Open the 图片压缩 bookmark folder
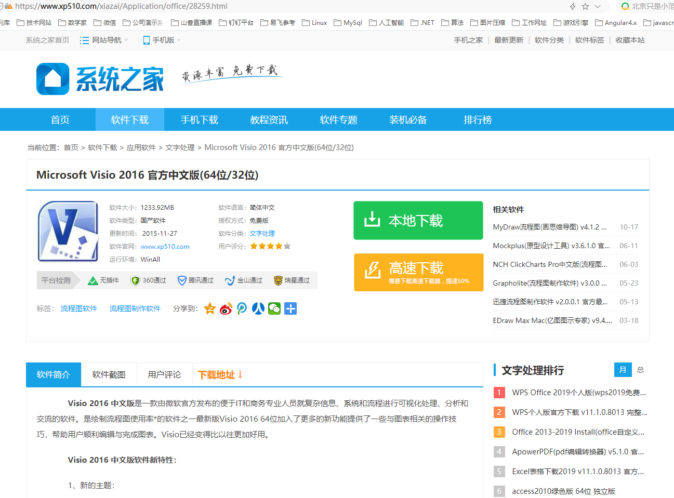This screenshot has width=674, height=498. pos(488,23)
